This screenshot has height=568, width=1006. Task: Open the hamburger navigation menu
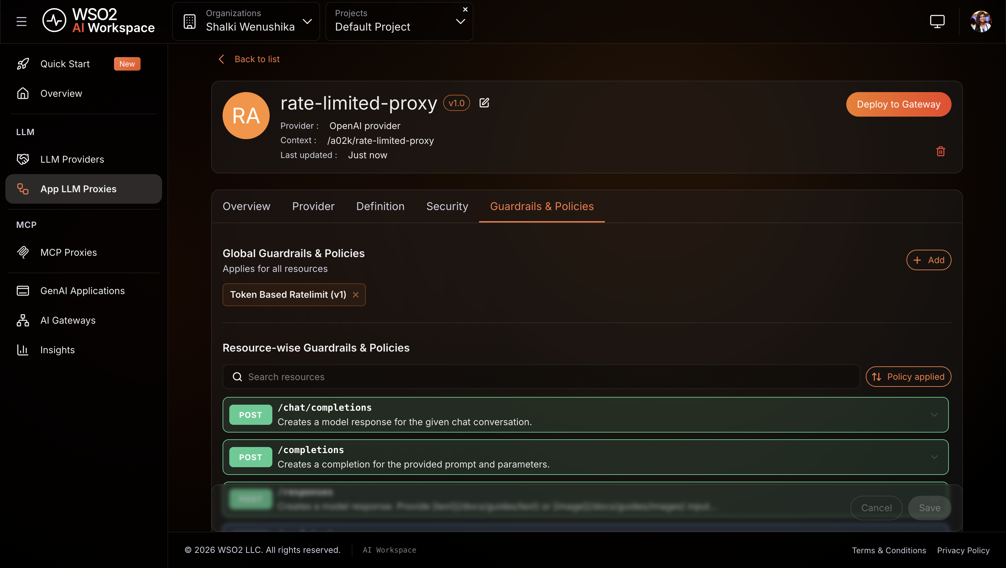point(22,22)
